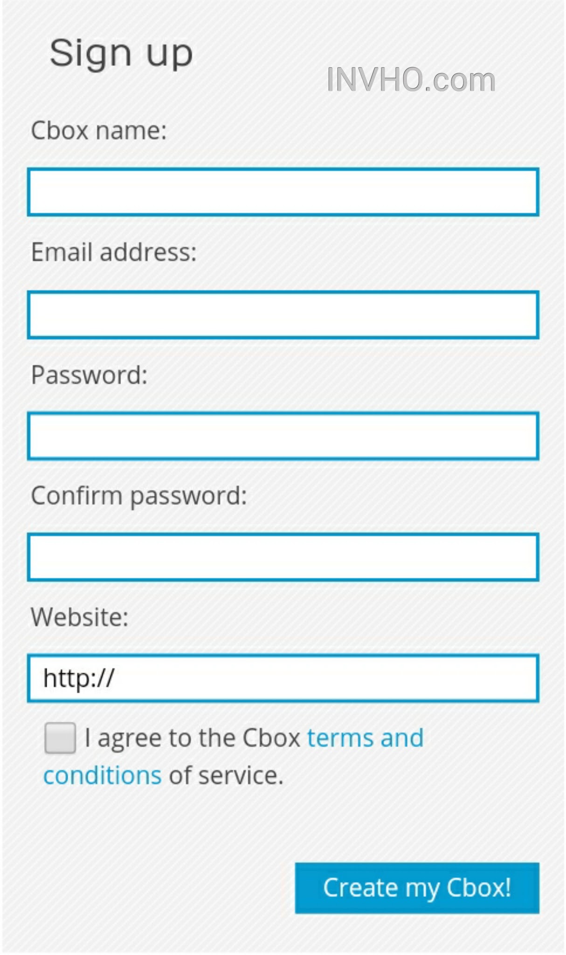Image resolution: width=566 pixels, height=955 pixels.
Task: Click the 'Cbox name:' label
Action: pos(99,131)
